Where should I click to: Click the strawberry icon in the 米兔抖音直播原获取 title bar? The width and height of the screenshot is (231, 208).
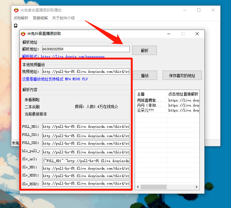point(23,34)
